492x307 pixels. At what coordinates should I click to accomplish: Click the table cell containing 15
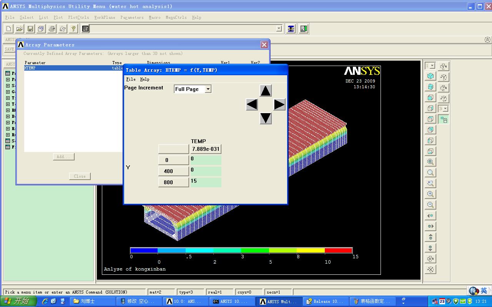tap(206, 182)
